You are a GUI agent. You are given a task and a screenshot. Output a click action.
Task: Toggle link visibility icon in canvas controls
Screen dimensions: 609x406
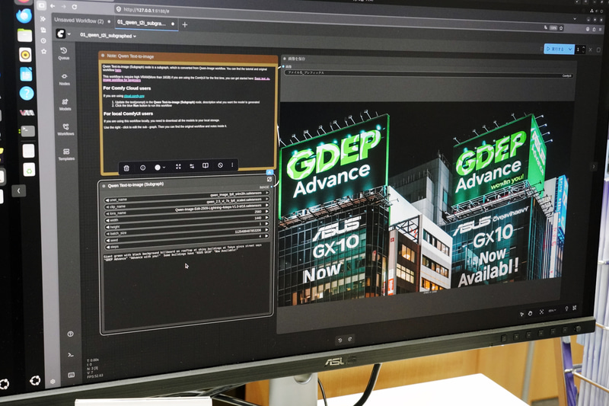pyautogui.click(x=566, y=308)
